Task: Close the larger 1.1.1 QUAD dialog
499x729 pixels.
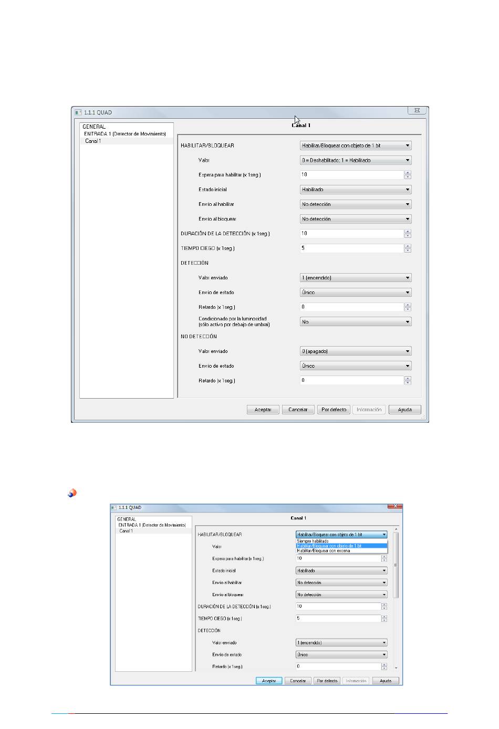Action: [417, 110]
